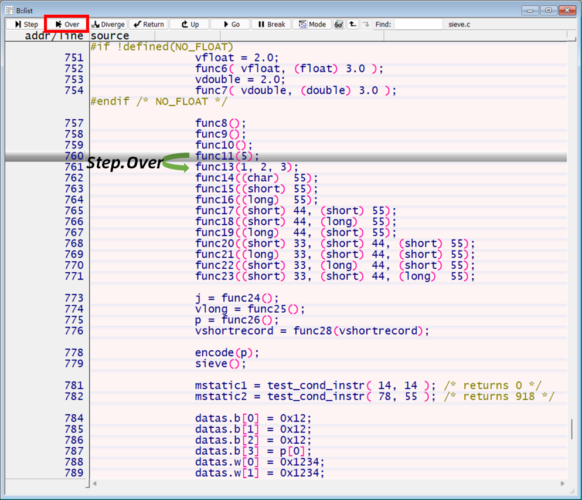The height and width of the screenshot is (500, 582).
Task: Halt the program with the Break icon
Action: tap(270, 24)
